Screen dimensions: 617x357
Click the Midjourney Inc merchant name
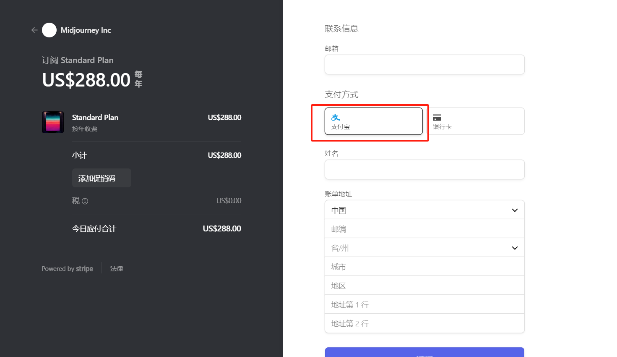tap(86, 30)
